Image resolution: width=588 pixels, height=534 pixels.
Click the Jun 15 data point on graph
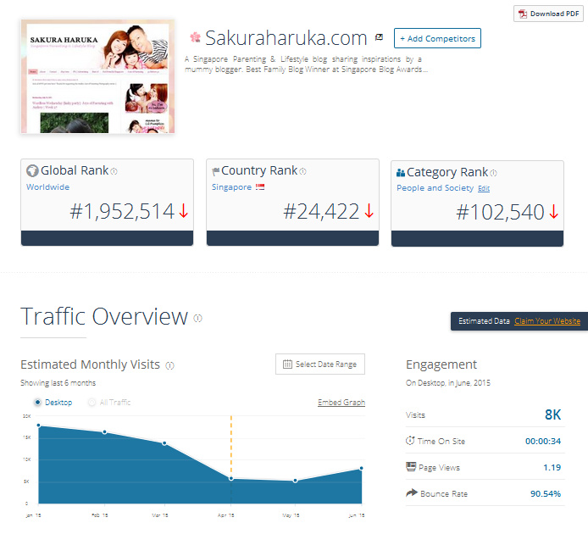tap(362, 468)
